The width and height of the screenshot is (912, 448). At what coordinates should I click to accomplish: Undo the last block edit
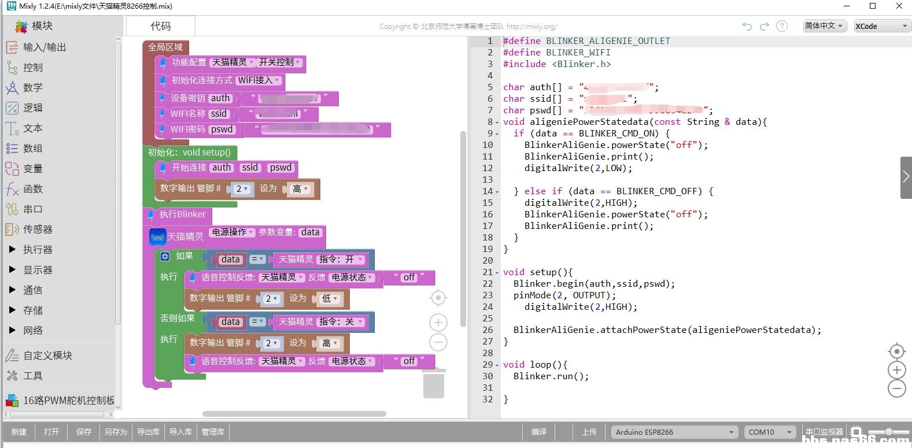coord(747,27)
